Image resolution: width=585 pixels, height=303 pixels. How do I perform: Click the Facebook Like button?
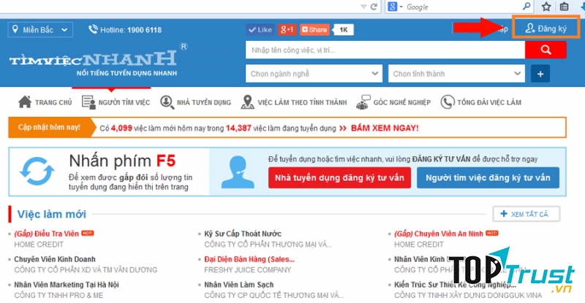coord(260,30)
